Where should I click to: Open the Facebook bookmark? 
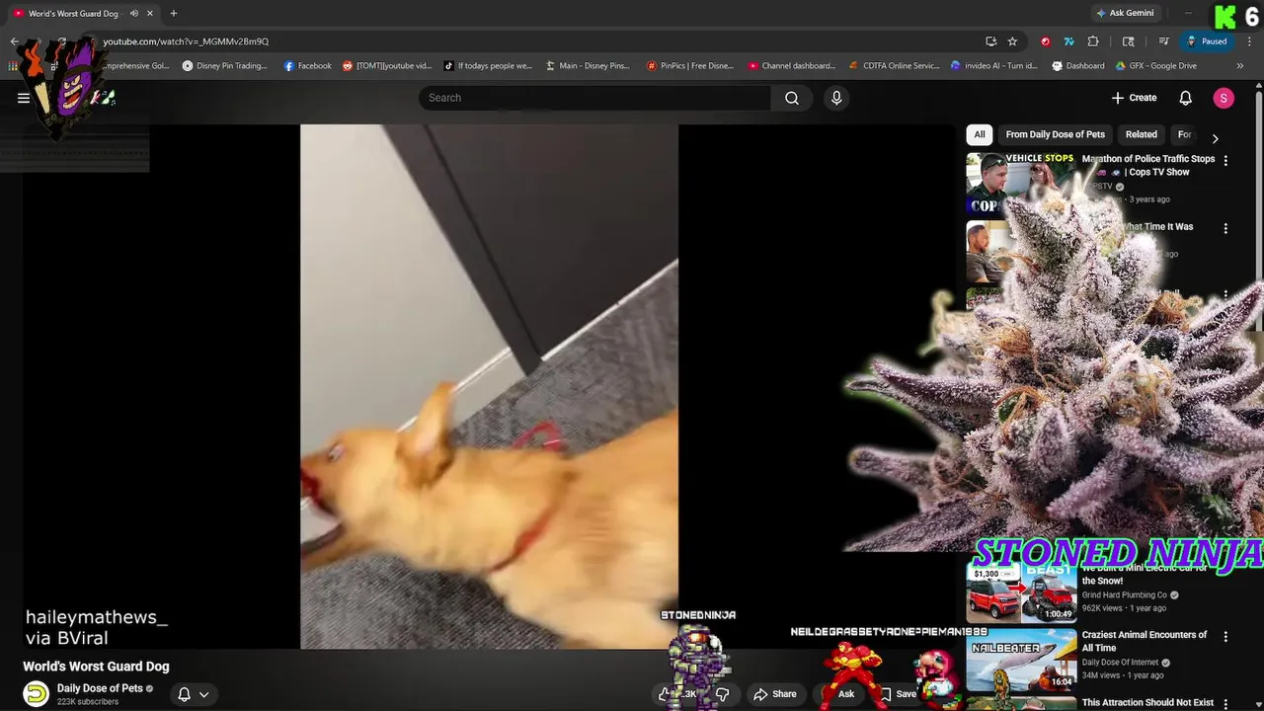[x=307, y=66]
